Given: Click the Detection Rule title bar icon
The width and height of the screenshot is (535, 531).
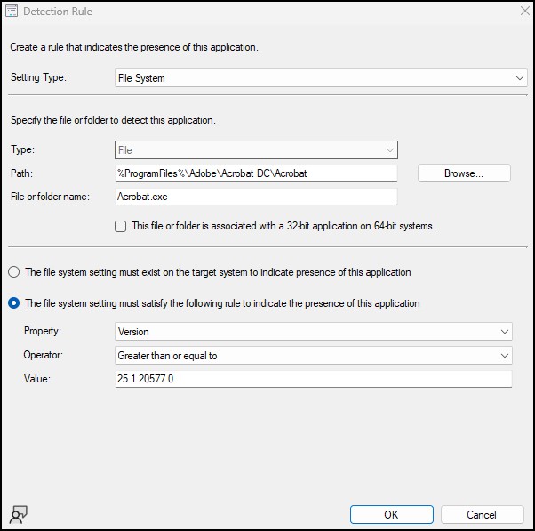Looking at the screenshot, I should pos(12,12).
